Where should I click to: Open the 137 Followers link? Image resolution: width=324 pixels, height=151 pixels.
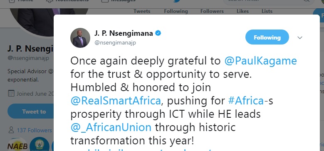[34, 130]
